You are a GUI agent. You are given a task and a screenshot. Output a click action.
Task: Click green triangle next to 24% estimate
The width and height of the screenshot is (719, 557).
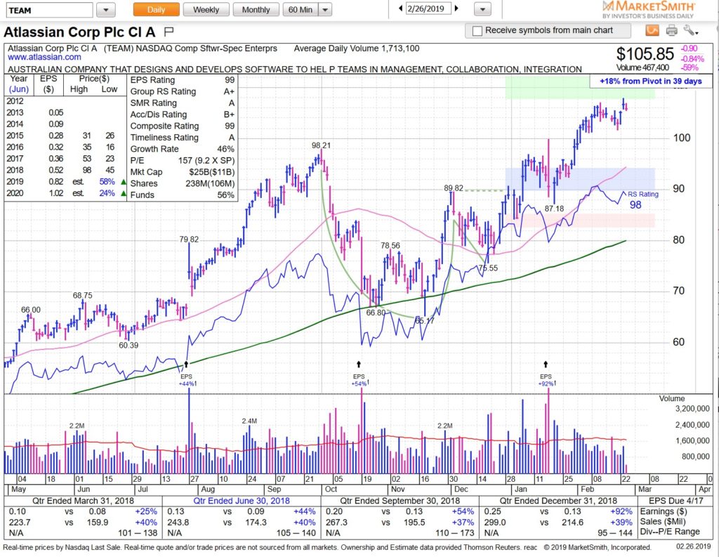124,193
